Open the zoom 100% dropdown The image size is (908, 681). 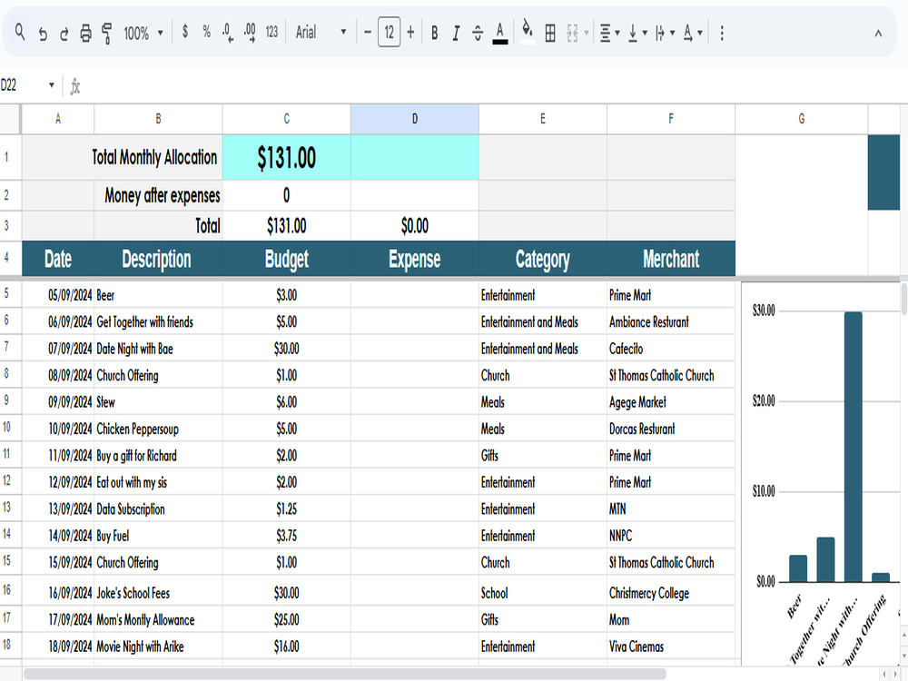[143, 33]
